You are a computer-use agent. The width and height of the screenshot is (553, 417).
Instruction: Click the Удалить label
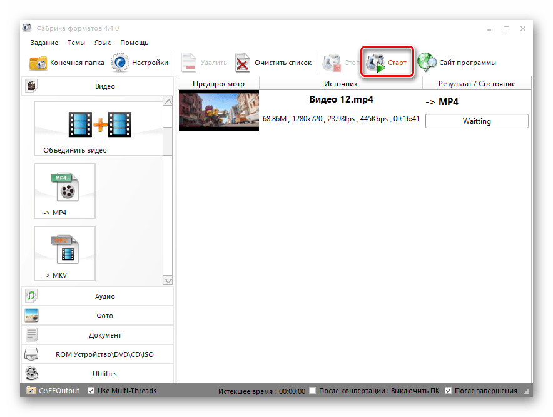[x=214, y=63]
